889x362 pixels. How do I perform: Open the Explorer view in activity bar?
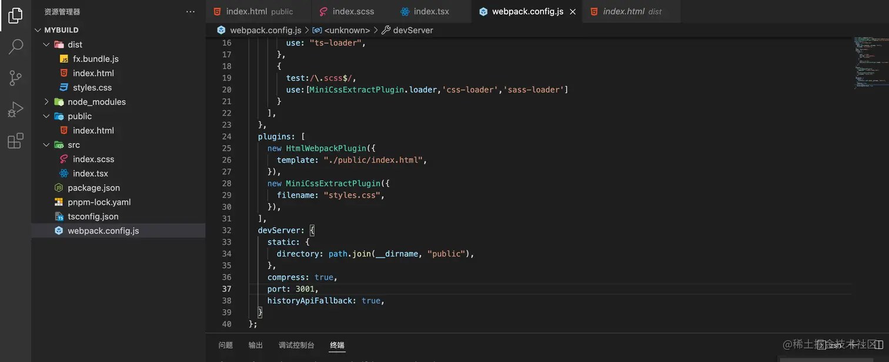tap(16, 16)
